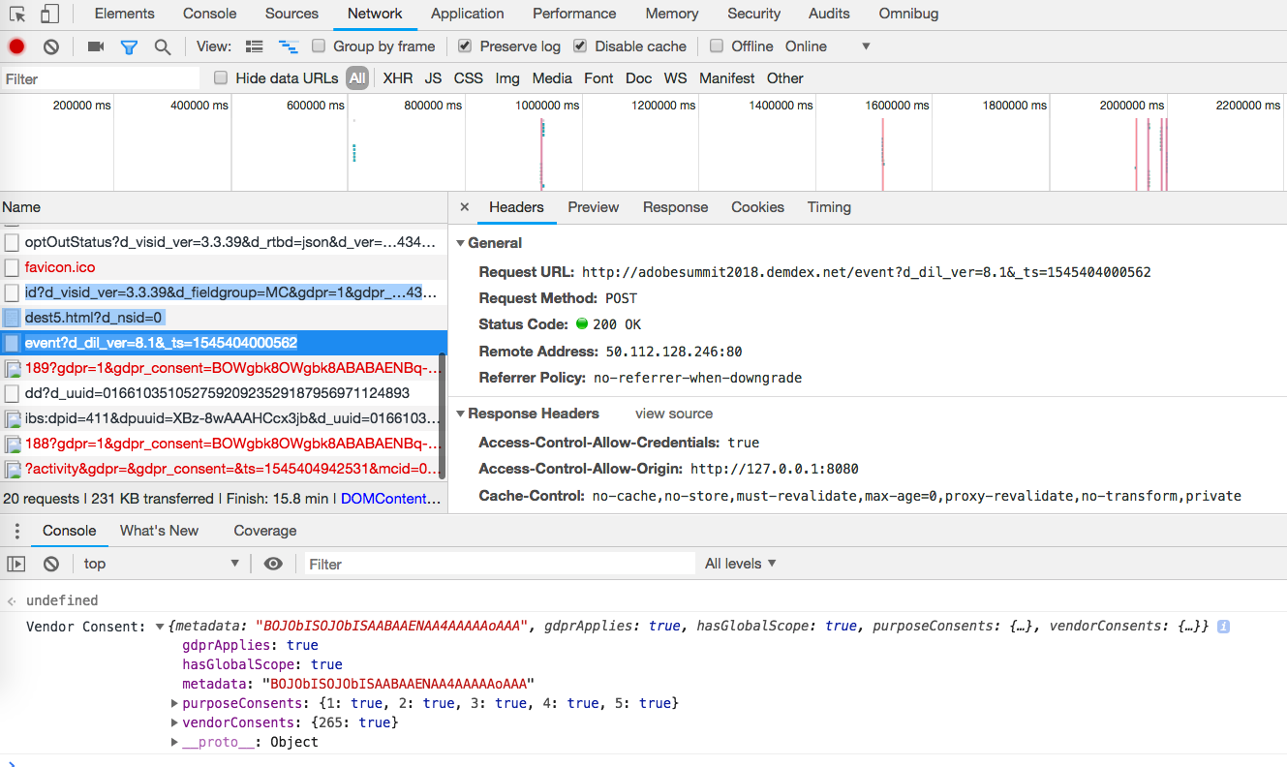Toggle the network filter funnel icon
Screen dimensions: 1287x767
pyautogui.click(x=129, y=46)
